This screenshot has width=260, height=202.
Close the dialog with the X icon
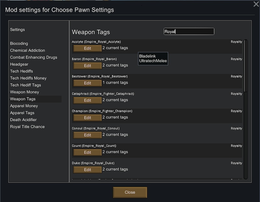pos(256,4)
